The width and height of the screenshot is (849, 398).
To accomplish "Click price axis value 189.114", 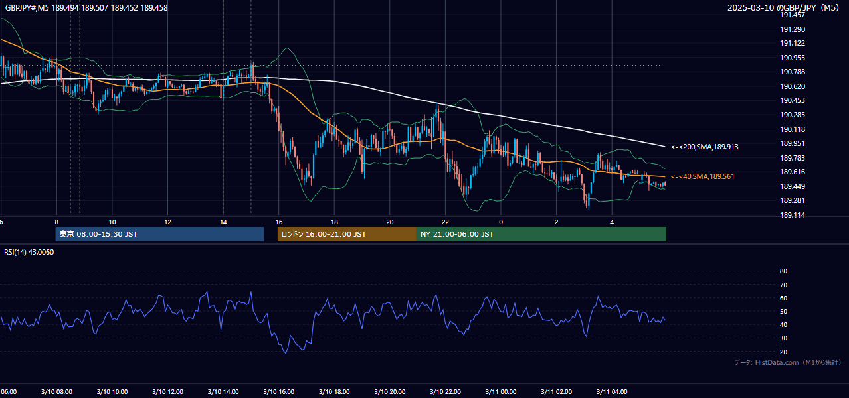I will click(x=793, y=215).
